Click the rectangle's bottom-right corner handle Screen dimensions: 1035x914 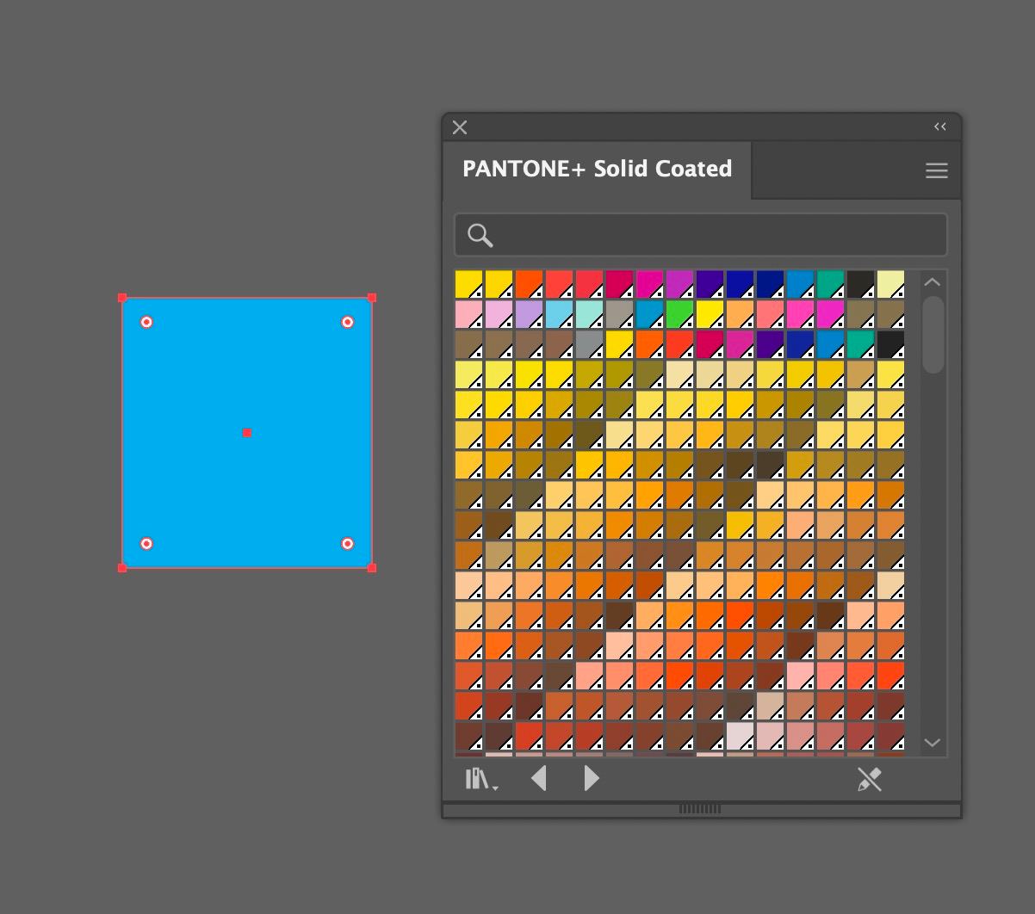click(372, 568)
